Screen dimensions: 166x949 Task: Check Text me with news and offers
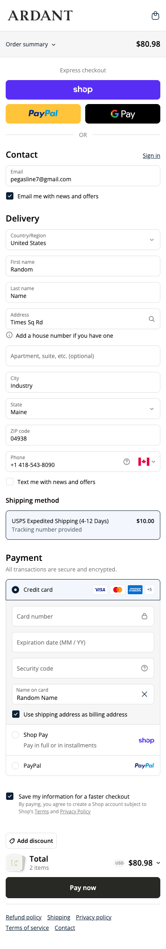point(10,482)
